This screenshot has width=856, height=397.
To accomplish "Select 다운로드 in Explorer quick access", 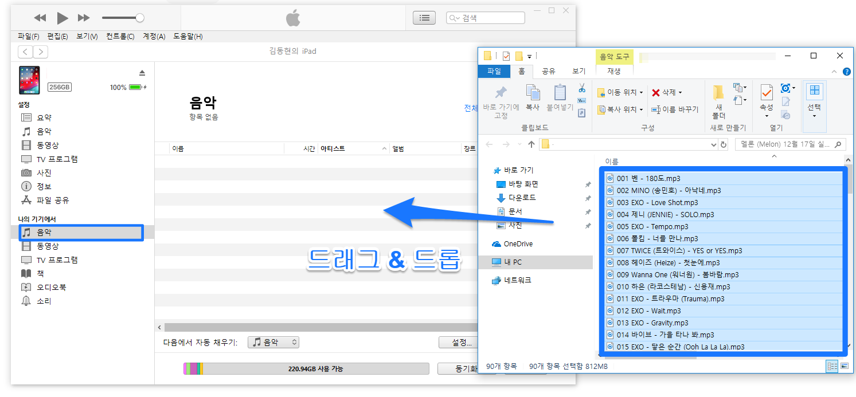I will click(x=522, y=198).
